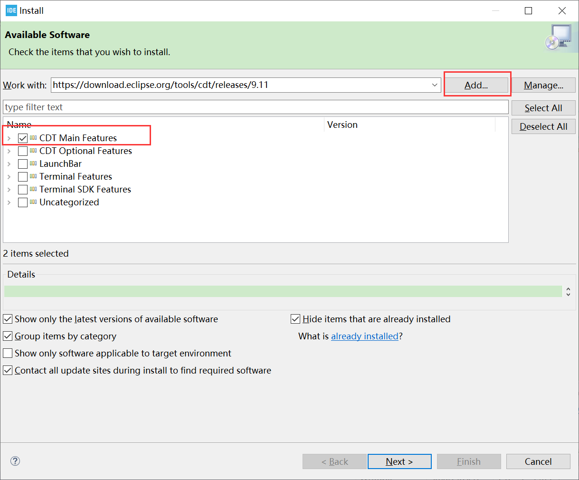Expand the CDT Optional Features tree node
This screenshot has width=579, height=480.
tap(9, 151)
